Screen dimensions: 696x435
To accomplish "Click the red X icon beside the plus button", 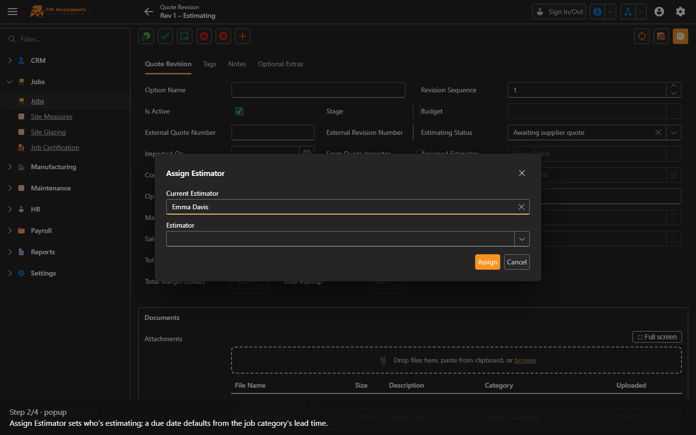I will (x=223, y=36).
